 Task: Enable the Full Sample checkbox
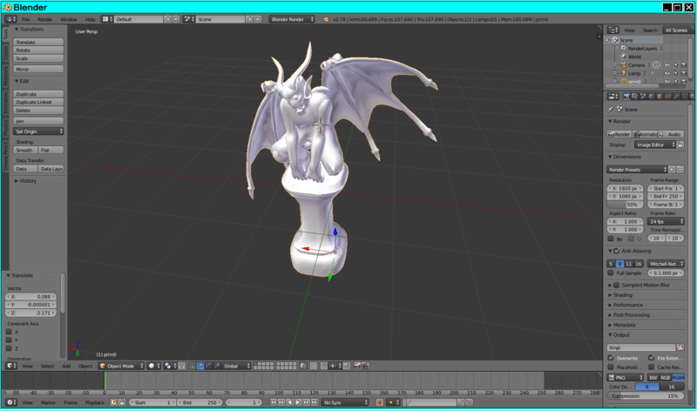(x=612, y=273)
